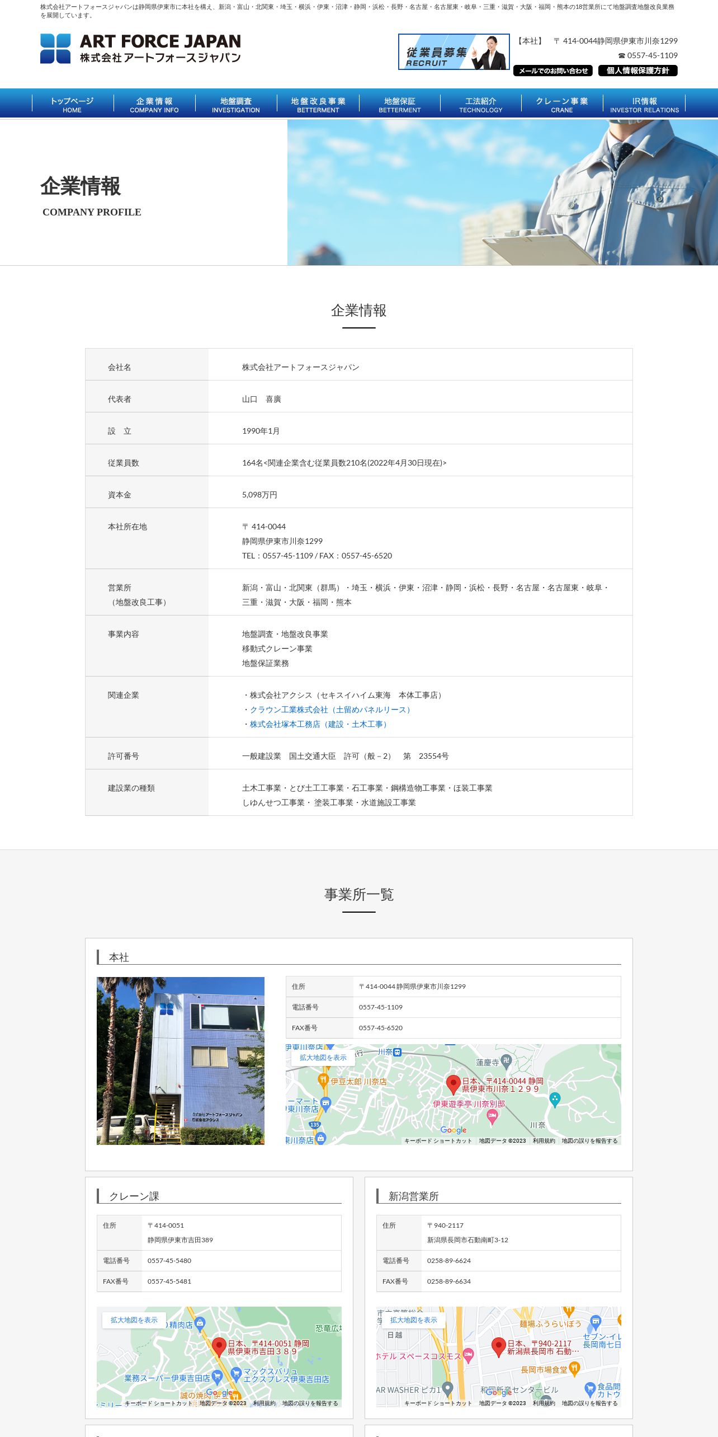Open クレーン事業 CRANE menu
718x1437 pixels.
(562, 104)
